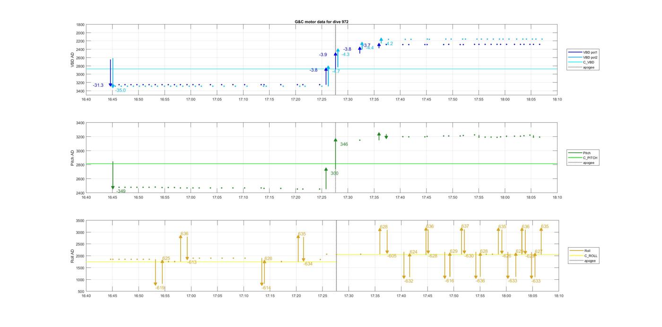The image size is (662, 327).
Task: Click the 'Pitch AD' y-axis label
Action: coord(72,158)
